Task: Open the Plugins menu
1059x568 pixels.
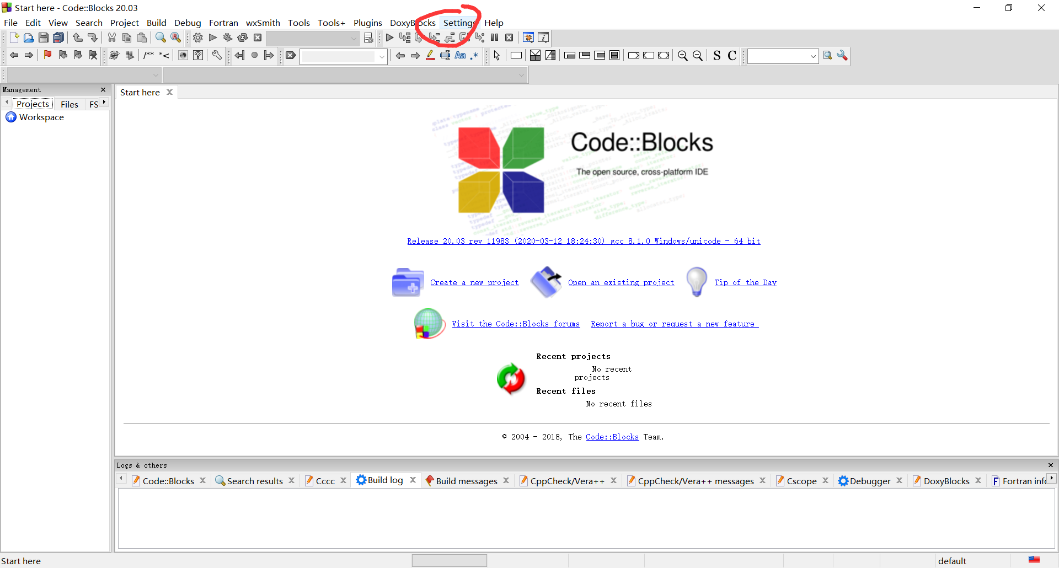Action: click(x=367, y=23)
